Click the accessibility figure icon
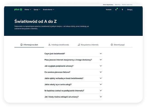This screenshot has width=147, height=108. tap(122, 10)
